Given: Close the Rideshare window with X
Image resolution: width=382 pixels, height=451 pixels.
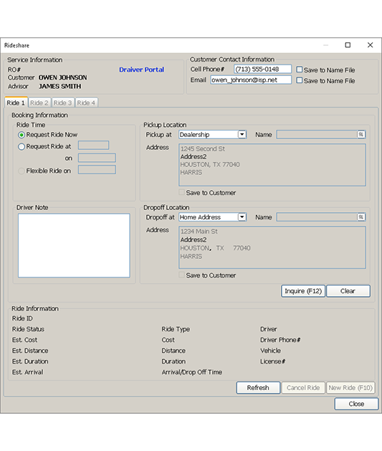Looking at the screenshot, I should (x=370, y=45).
